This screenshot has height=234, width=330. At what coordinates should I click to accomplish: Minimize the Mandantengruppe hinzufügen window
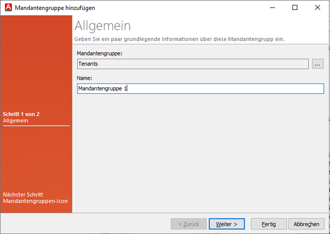pyautogui.click(x=272, y=8)
